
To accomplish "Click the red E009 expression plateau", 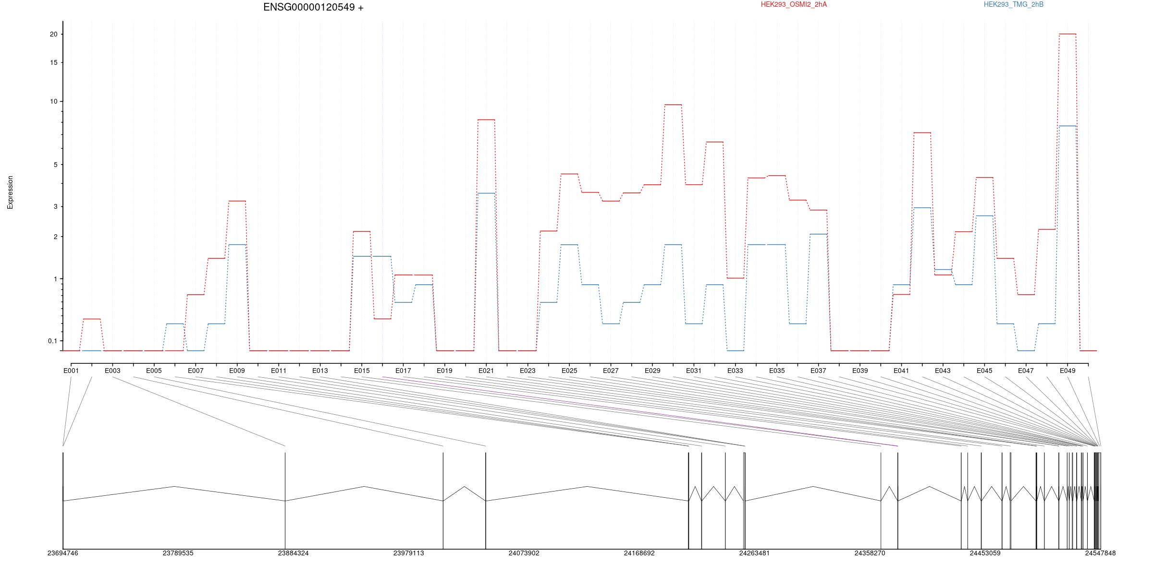I will click(x=237, y=201).
